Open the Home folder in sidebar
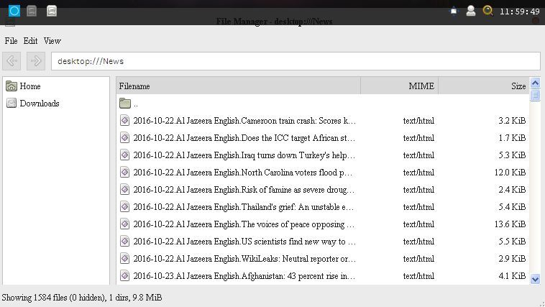545x307 pixels. (29, 86)
